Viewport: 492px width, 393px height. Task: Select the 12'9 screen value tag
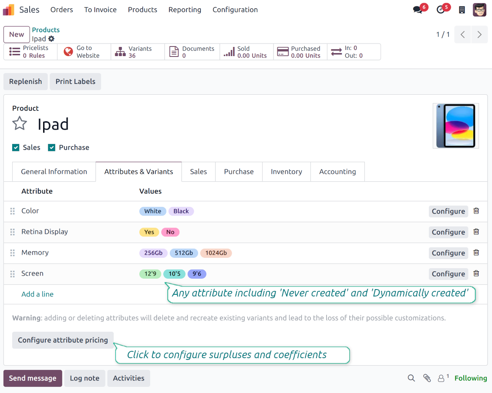(x=150, y=274)
